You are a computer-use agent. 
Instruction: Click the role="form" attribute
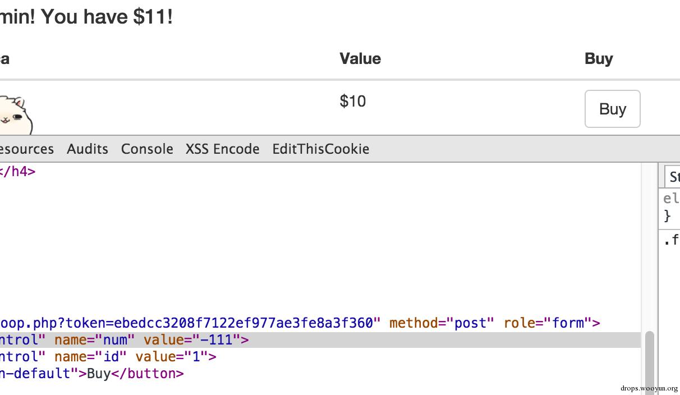point(544,323)
